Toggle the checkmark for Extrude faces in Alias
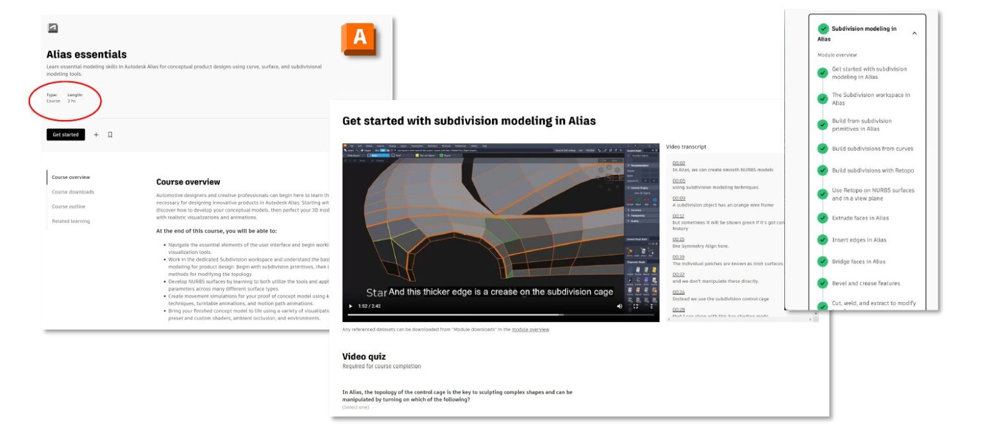 [823, 219]
